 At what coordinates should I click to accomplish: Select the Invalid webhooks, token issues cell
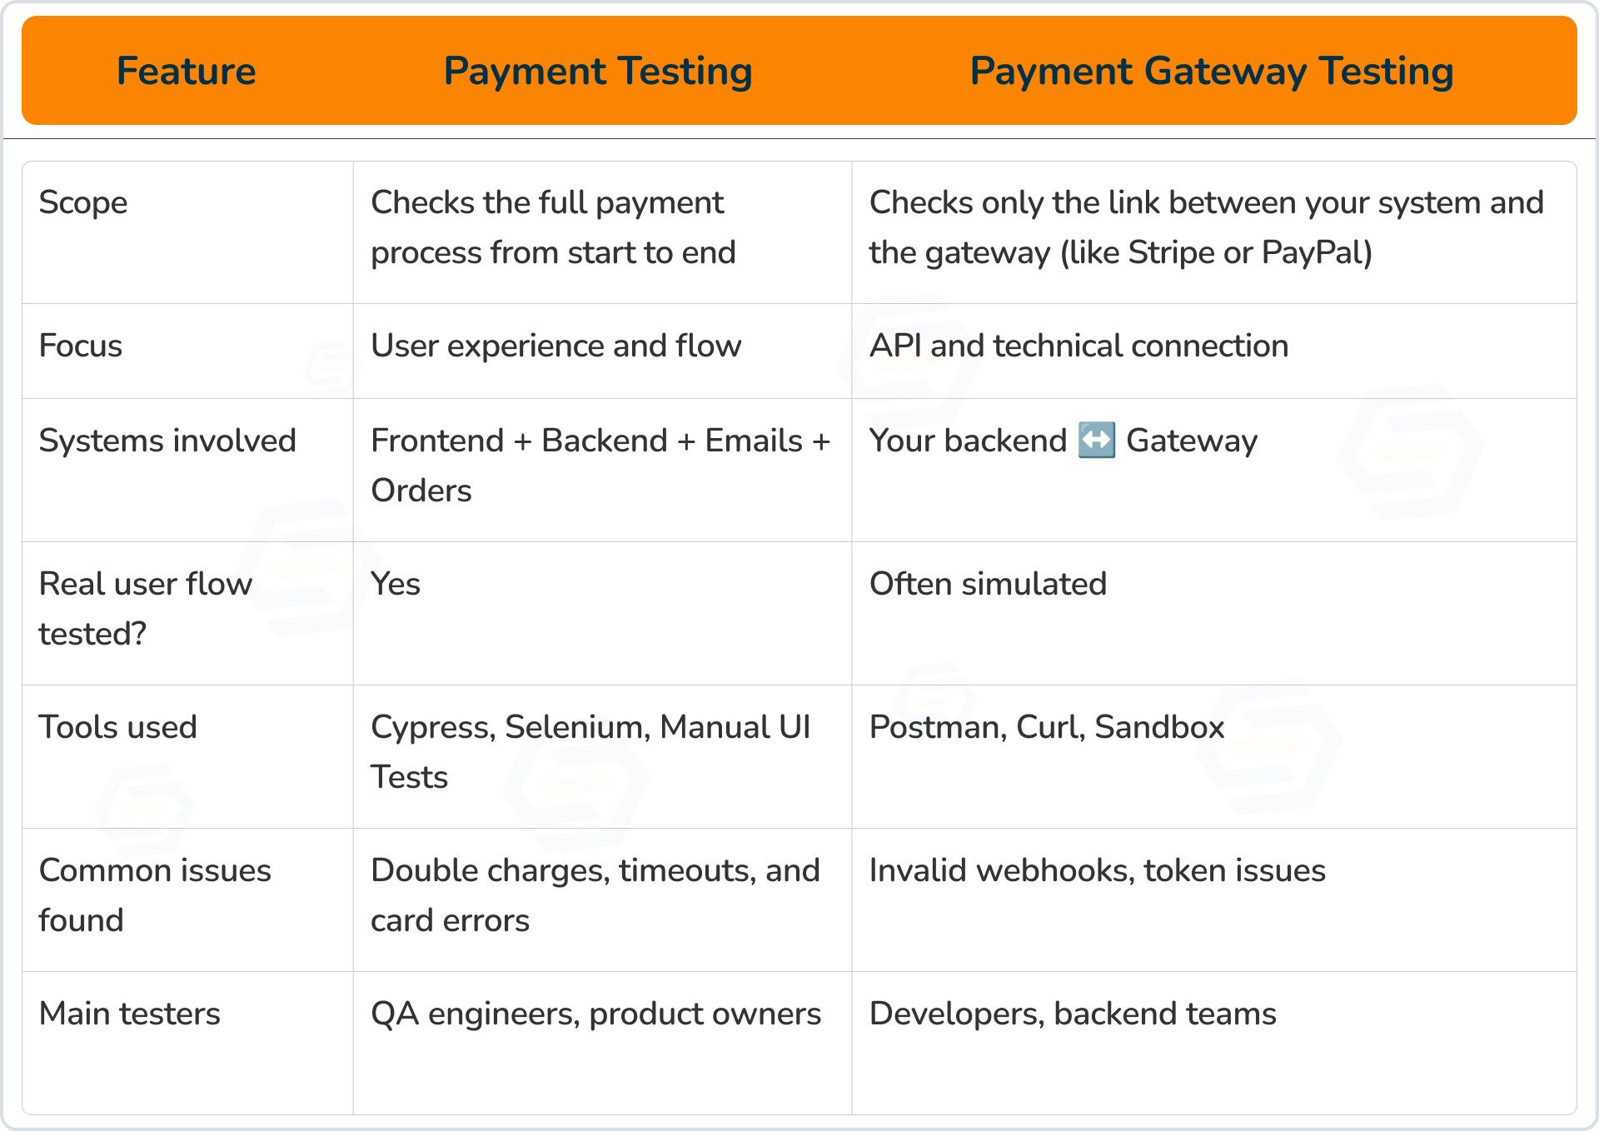(x=1097, y=871)
